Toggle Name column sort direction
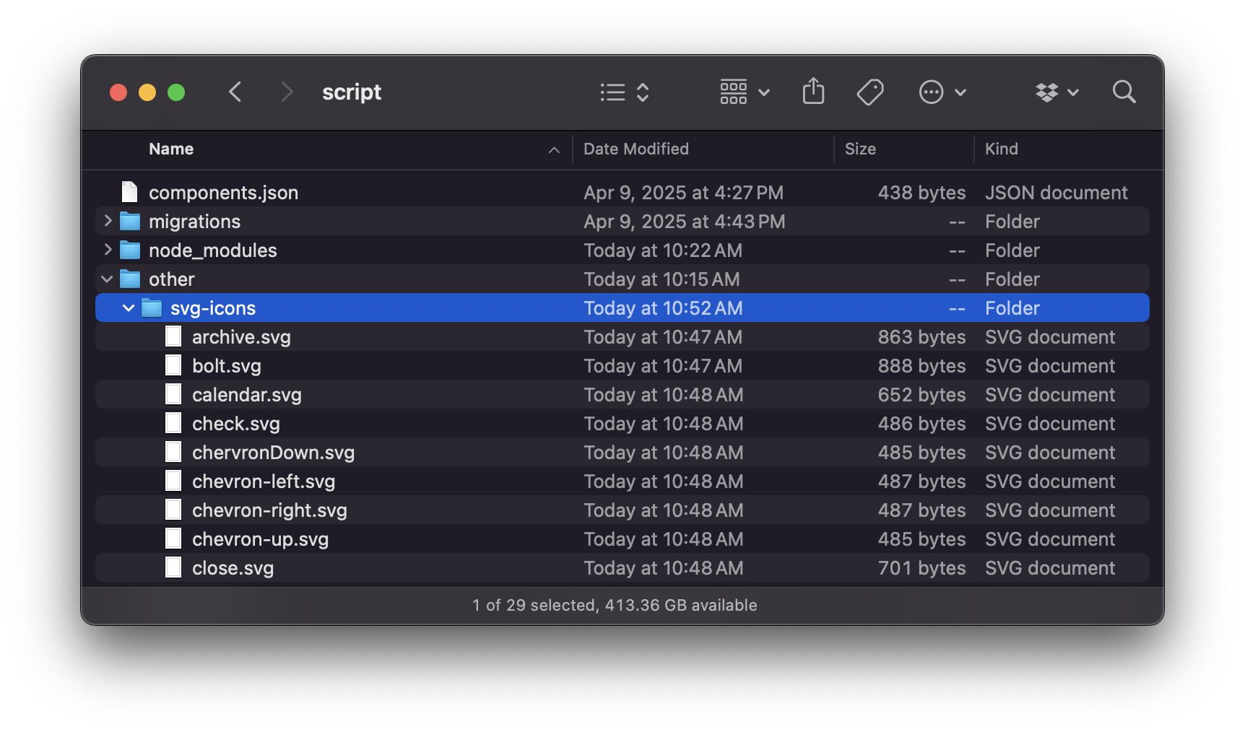Viewport: 1245px width, 732px height. point(170,149)
